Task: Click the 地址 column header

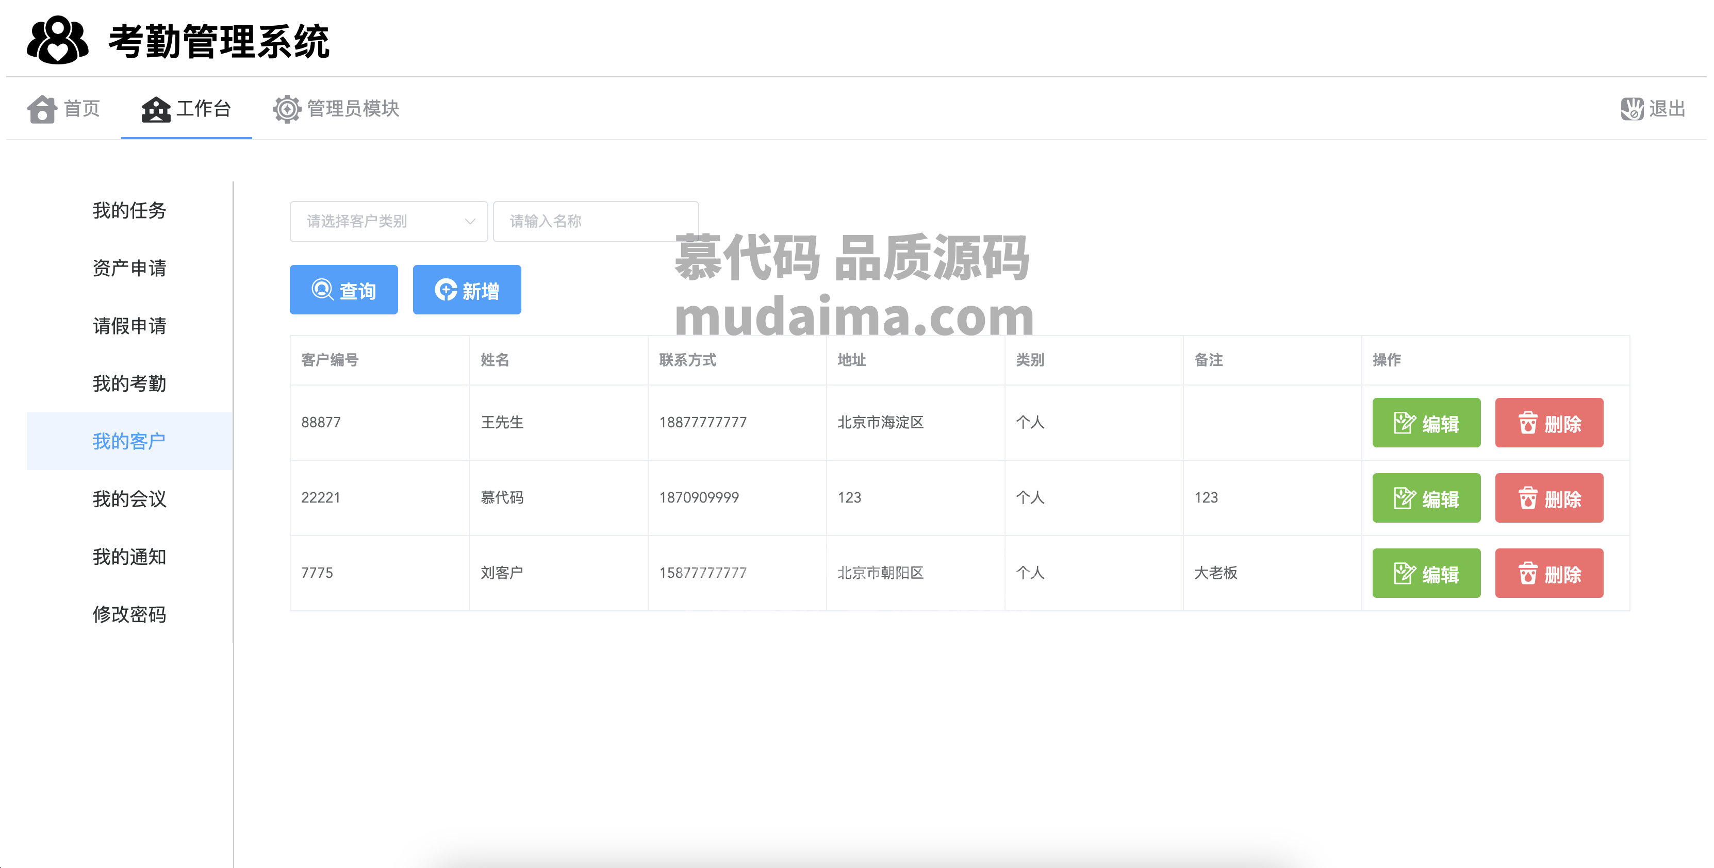Action: (x=852, y=360)
